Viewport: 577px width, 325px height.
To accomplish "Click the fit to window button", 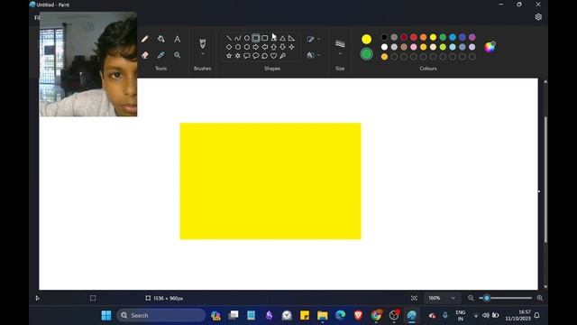I will point(415,298).
